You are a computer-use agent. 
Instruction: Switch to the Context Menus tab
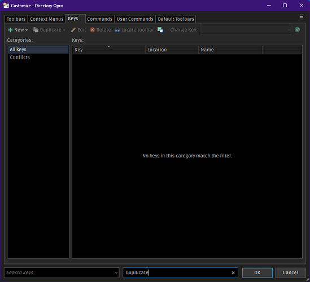[x=46, y=19]
